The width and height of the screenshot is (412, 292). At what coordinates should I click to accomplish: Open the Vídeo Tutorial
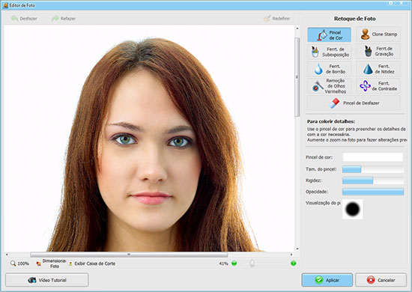point(46,280)
